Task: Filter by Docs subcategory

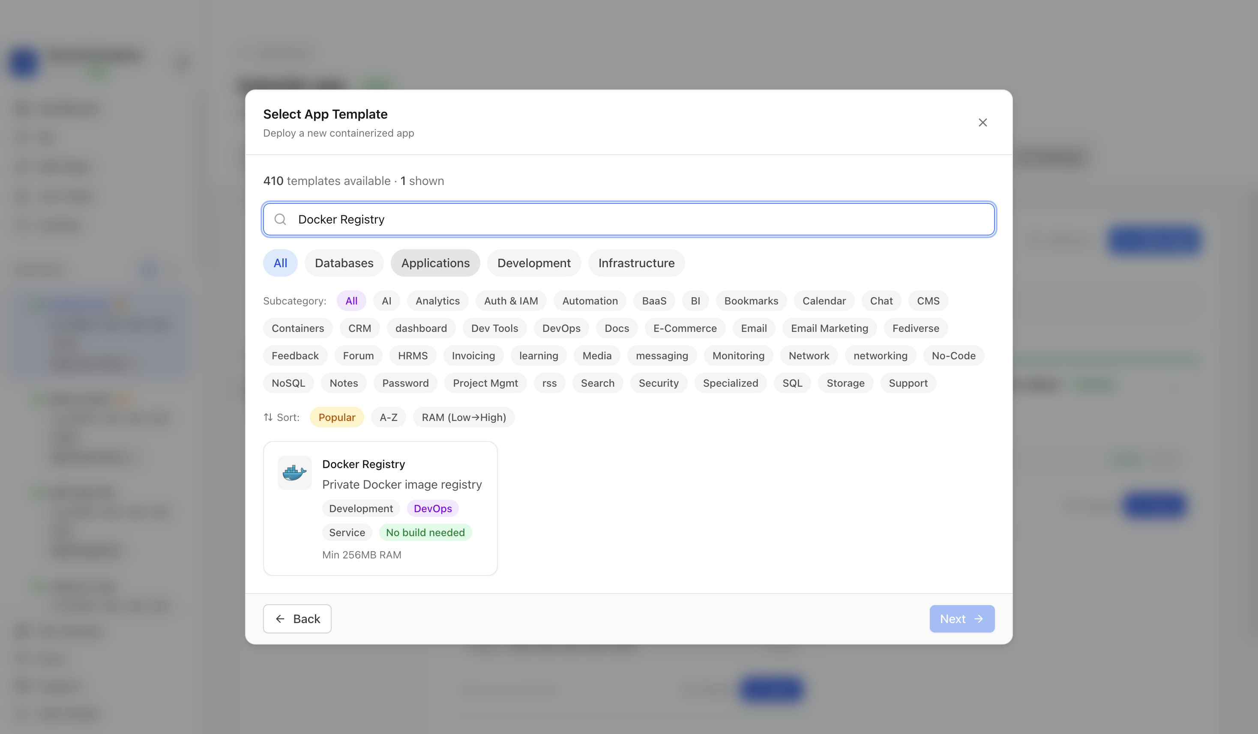Action: pyautogui.click(x=617, y=328)
